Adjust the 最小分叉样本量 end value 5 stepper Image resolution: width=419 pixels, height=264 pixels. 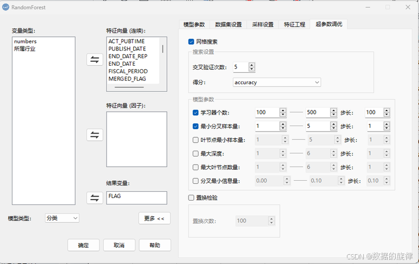click(333, 126)
